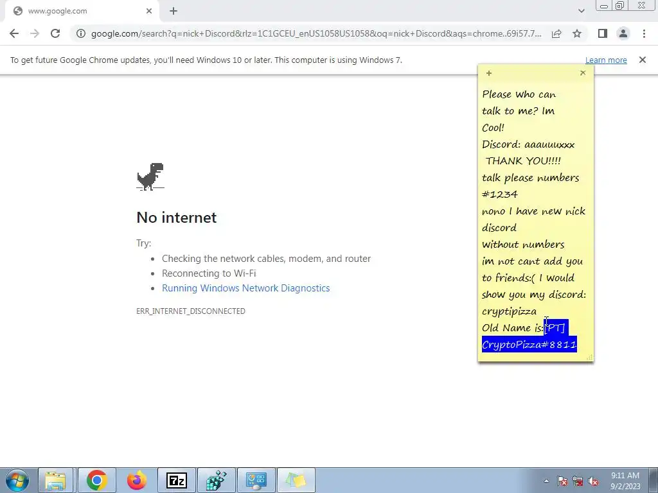Open the Registry Editor taskbar icon
This screenshot has height=493, width=658.
(217, 480)
